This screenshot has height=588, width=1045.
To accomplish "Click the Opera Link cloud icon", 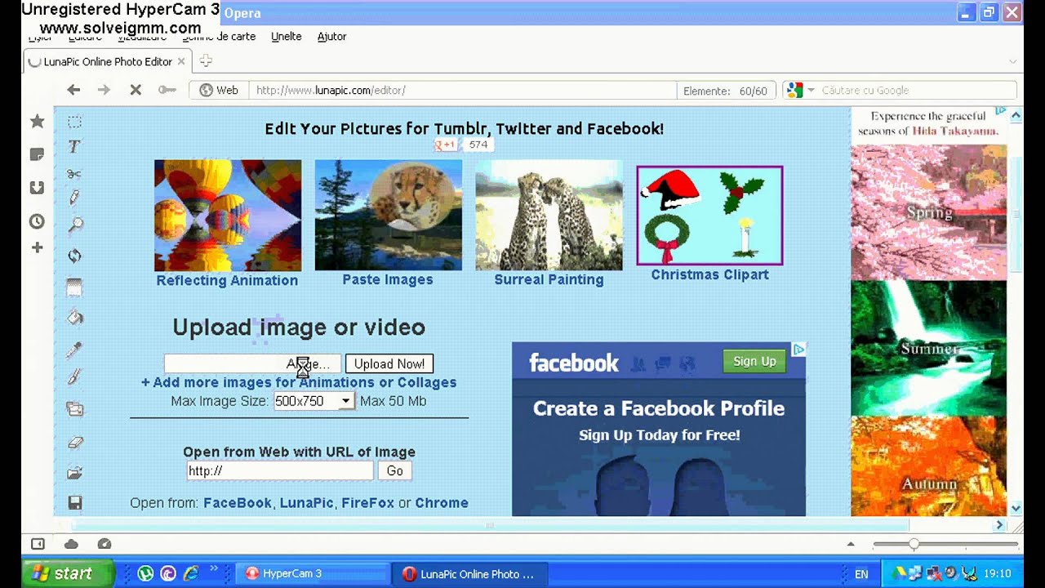I will [x=71, y=544].
